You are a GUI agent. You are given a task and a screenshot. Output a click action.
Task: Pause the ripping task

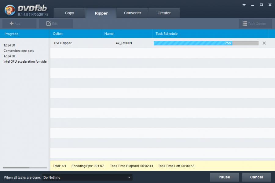click(225, 177)
